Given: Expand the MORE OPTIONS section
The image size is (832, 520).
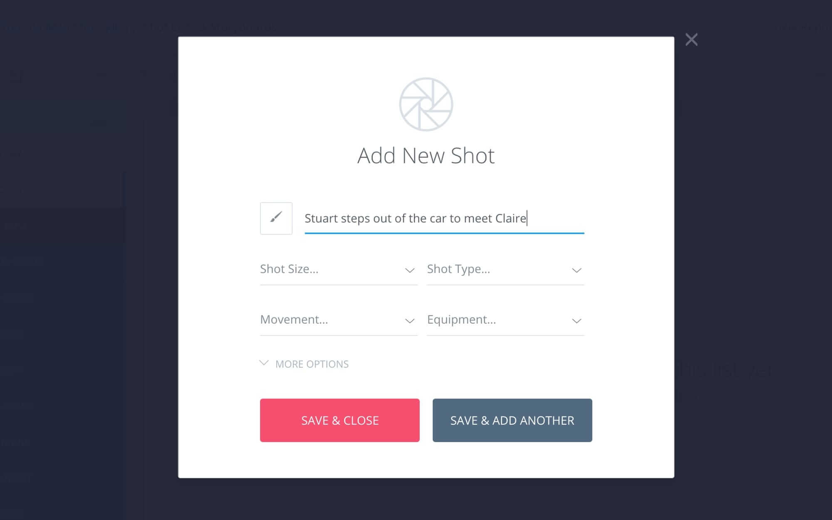Looking at the screenshot, I should pos(305,364).
